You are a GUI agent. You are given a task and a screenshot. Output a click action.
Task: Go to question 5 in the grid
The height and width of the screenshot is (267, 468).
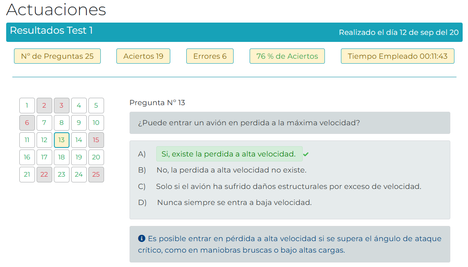pyautogui.click(x=96, y=106)
